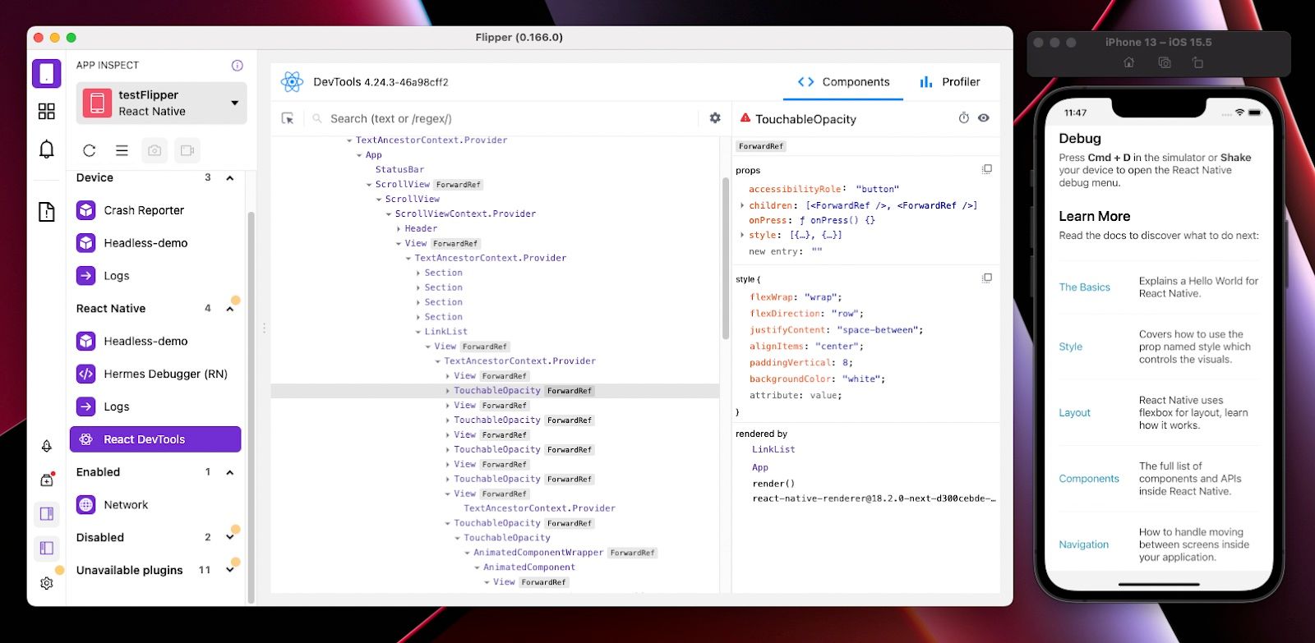Tap the Layout link in simulator
The width and height of the screenshot is (1315, 643).
(x=1074, y=413)
